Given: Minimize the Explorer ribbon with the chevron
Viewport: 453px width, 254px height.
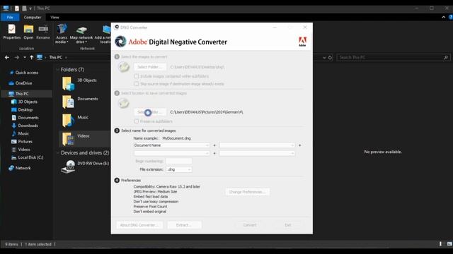Looking at the screenshot, I should click(x=444, y=17).
